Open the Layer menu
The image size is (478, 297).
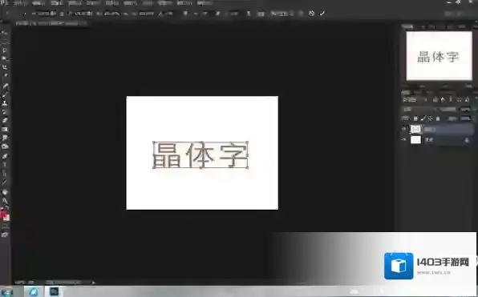tap(75, 3)
